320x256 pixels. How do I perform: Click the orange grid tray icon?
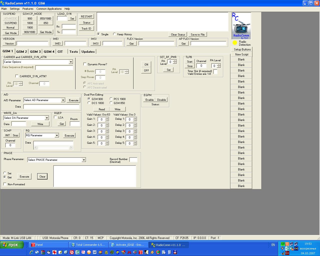point(287,244)
